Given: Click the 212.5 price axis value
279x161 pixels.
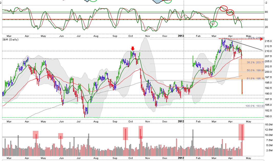Looking at the screenshot, I should (x=268, y=46).
